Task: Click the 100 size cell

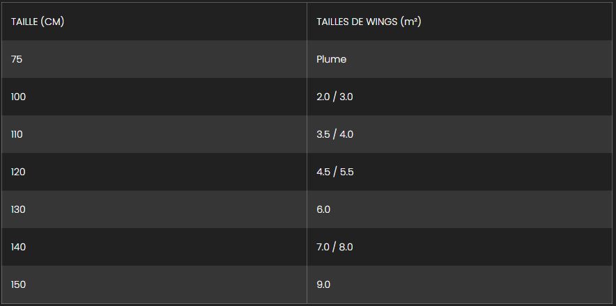Action: [18, 97]
